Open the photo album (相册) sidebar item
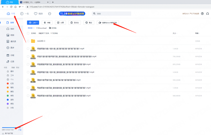 click(11, 35)
